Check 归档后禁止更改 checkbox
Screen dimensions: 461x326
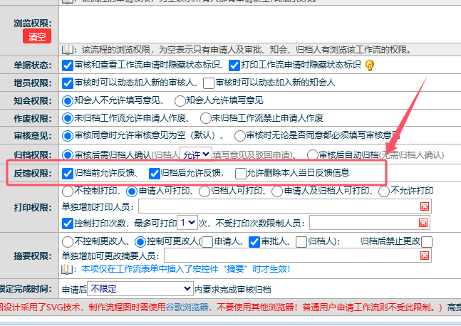point(426,241)
